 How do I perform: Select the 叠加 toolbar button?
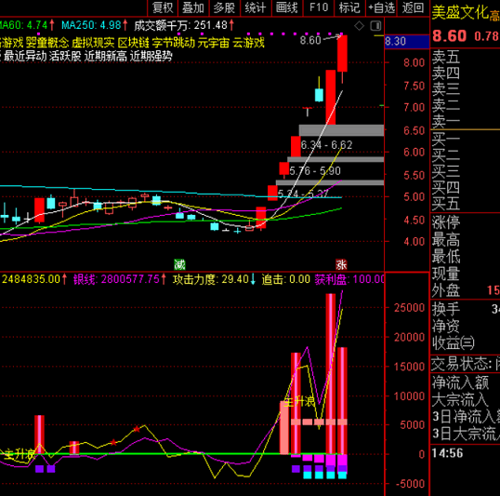[193, 7]
